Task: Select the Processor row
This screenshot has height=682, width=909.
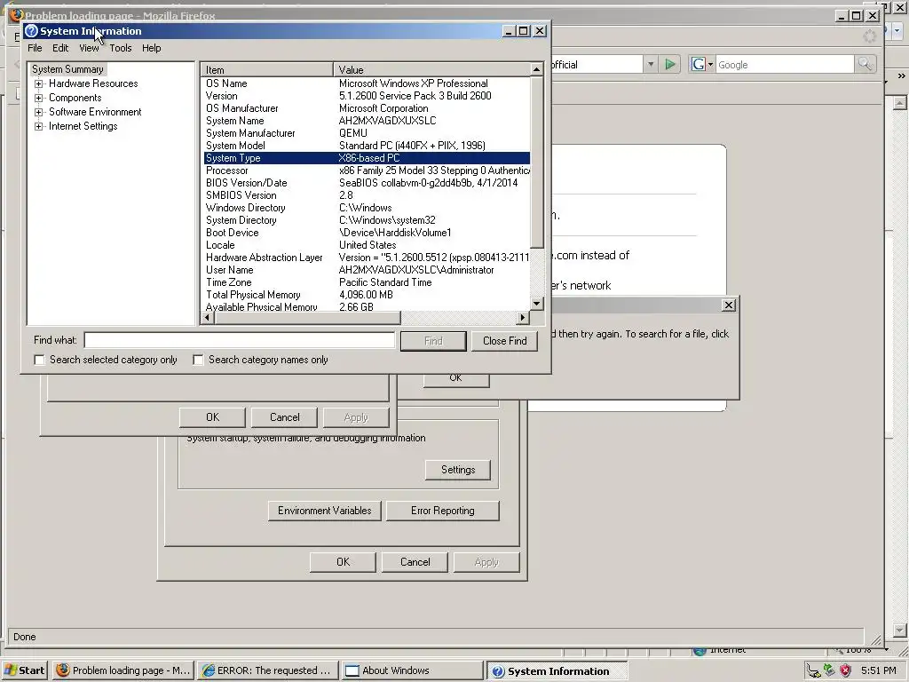Action: [x=367, y=170]
